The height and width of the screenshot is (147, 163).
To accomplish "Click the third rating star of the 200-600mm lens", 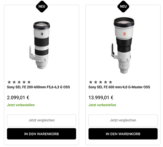I will (19, 82).
